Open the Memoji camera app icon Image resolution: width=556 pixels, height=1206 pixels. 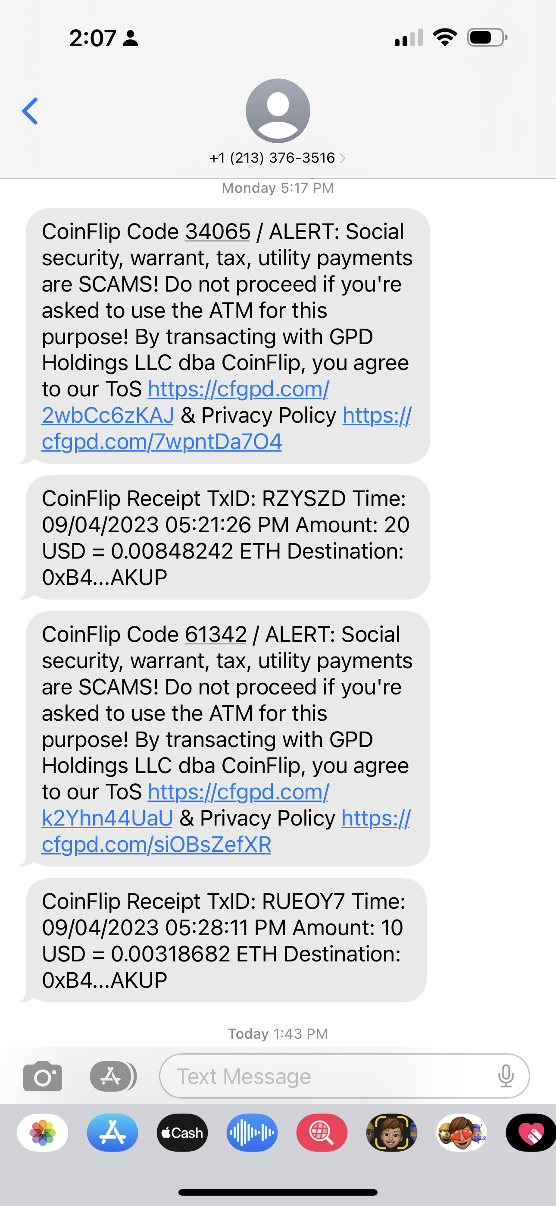[391, 1133]
